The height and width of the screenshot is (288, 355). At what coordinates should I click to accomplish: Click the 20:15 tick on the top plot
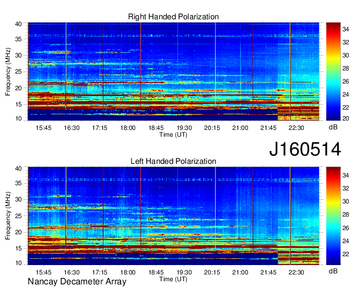pos(212,128)
